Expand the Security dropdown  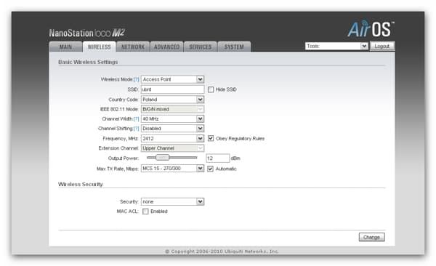click(172, 201)
